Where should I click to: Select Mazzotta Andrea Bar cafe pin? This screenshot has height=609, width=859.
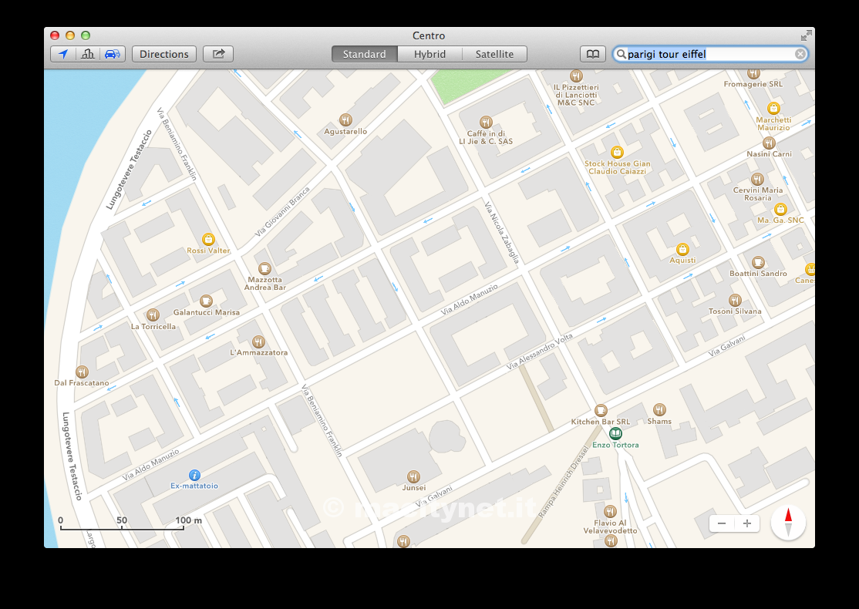tap(264, 268)
